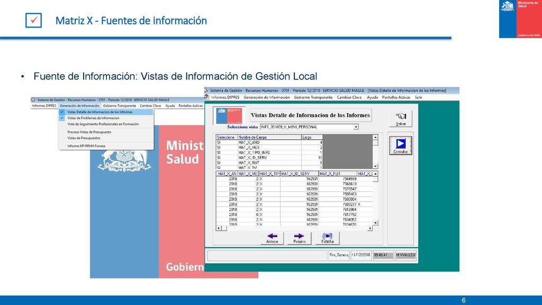Click down arrow of field list scrollbar

pos(375,166)
